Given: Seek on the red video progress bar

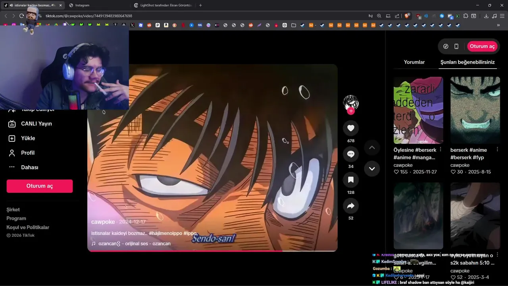Looking at the screenshot, I should [x=212, y=251].
